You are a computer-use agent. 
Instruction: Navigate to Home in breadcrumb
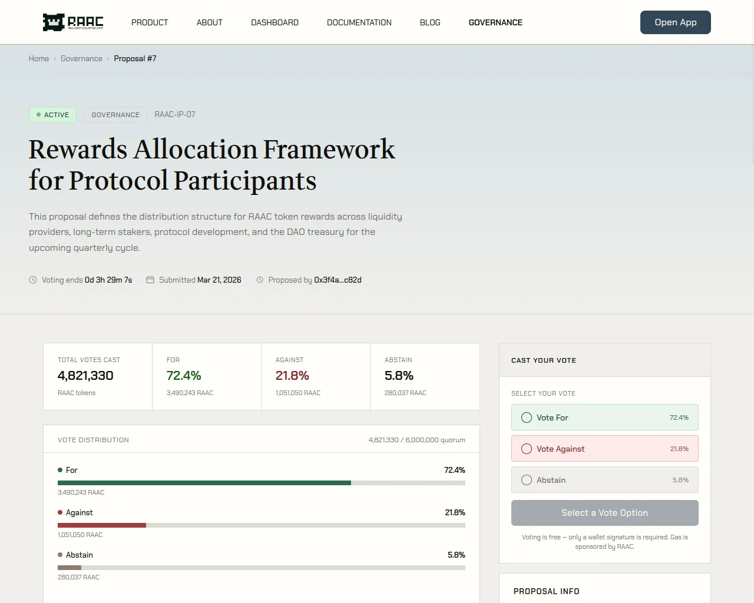coord(39,58)
